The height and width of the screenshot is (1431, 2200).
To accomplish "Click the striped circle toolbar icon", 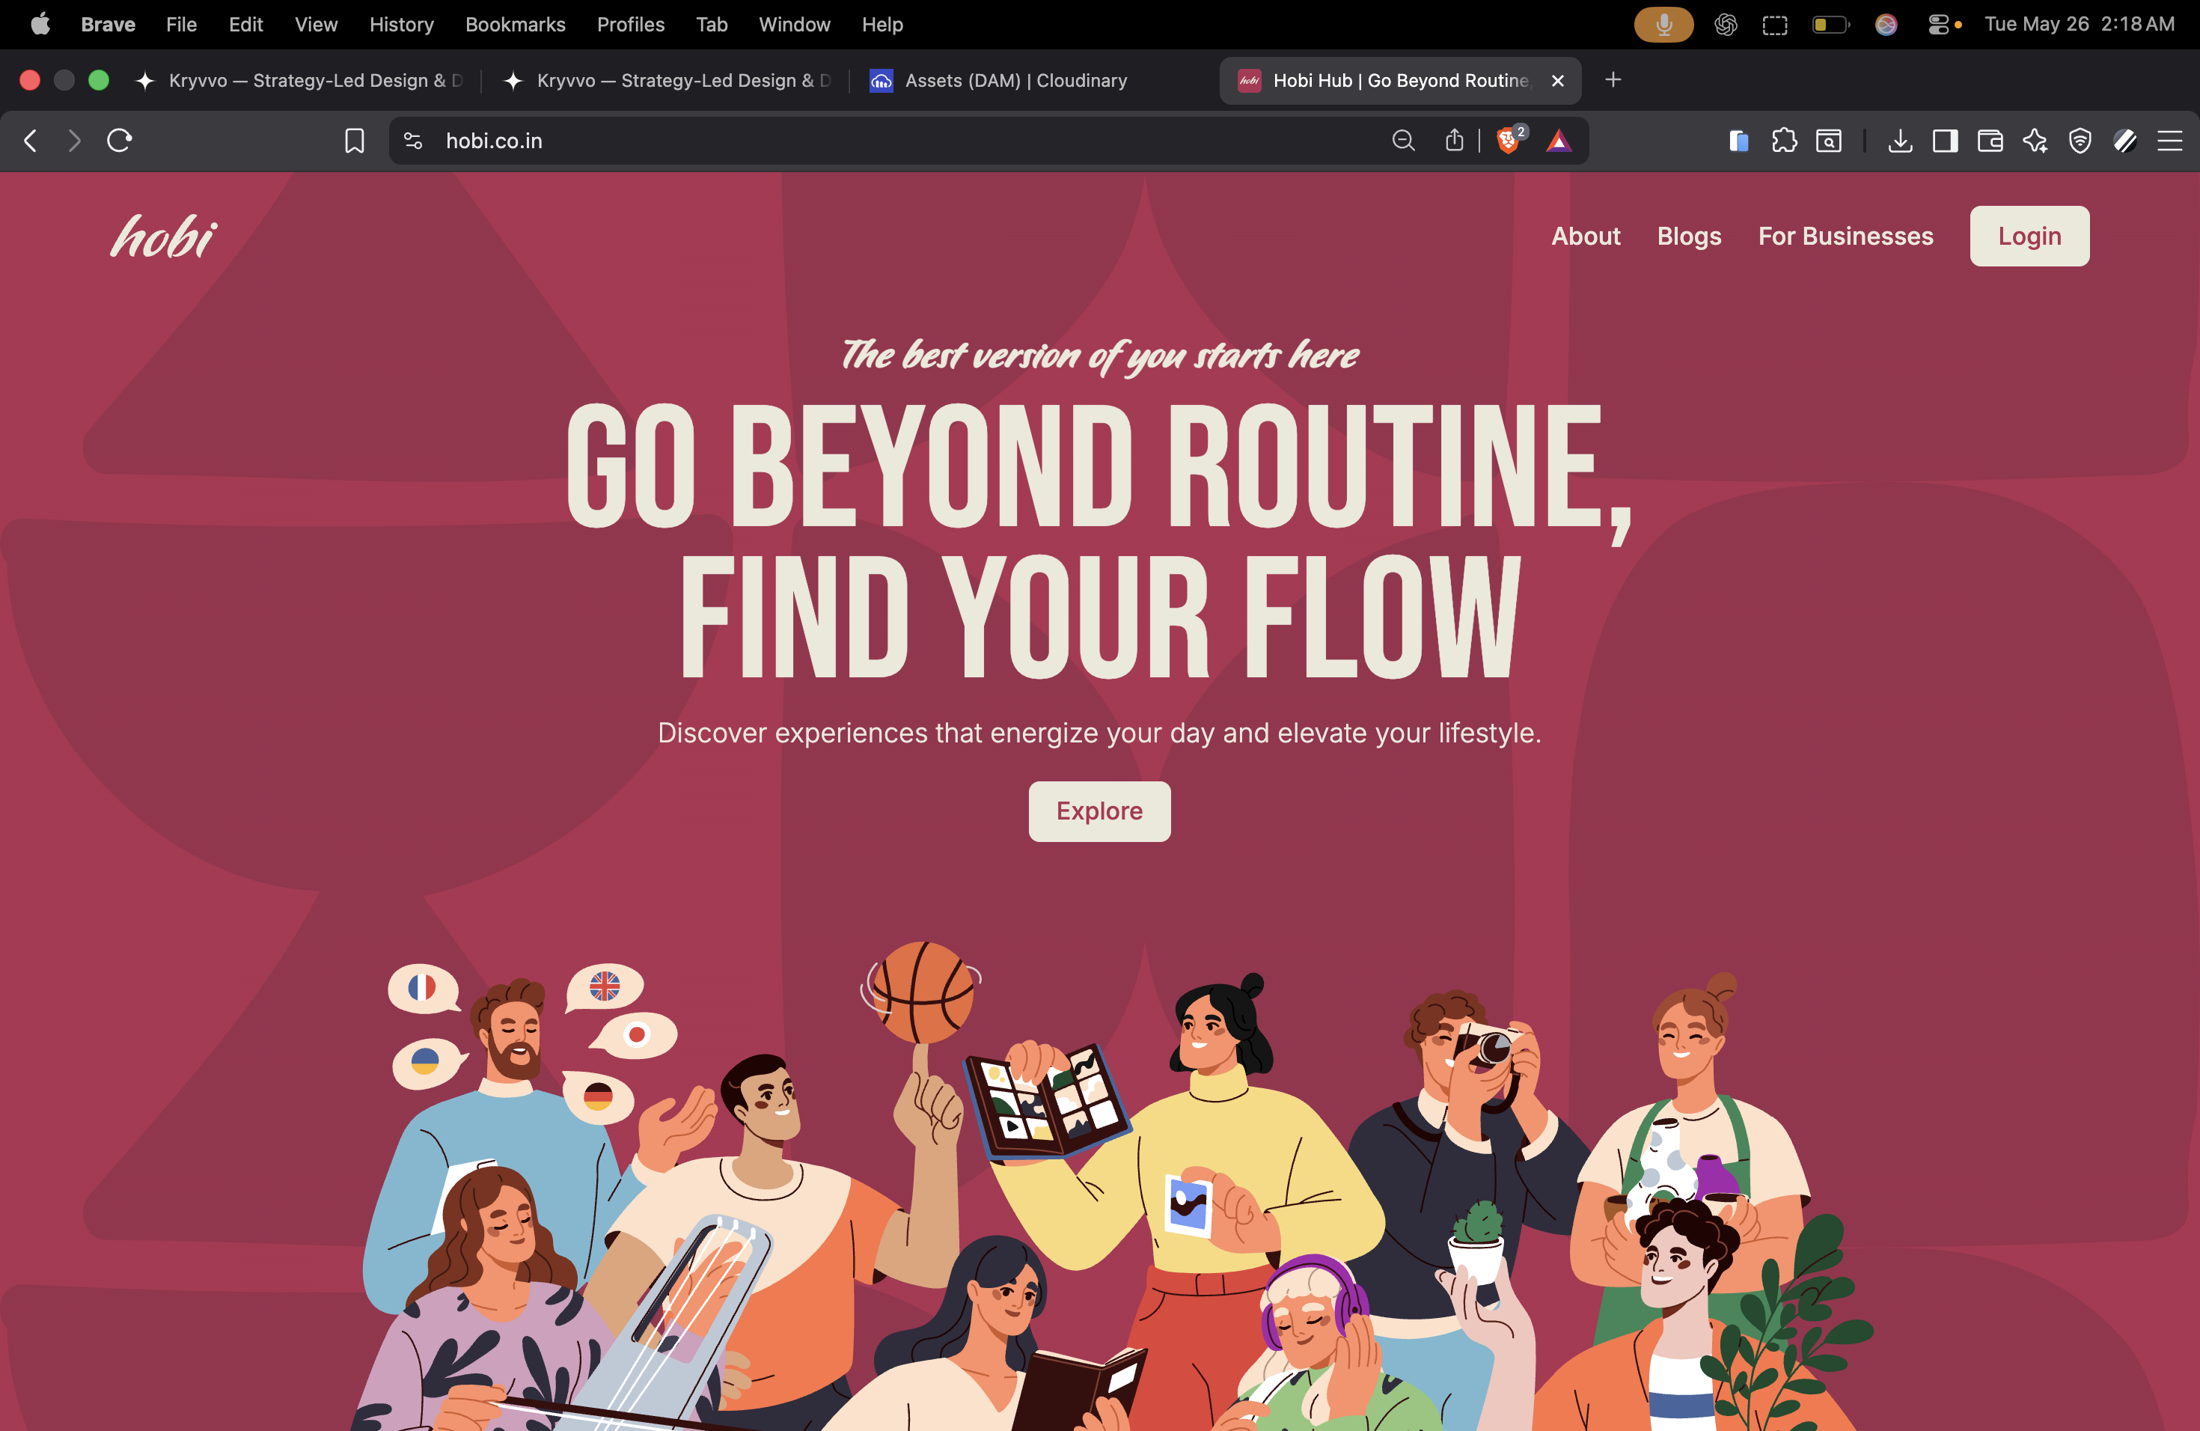I will 2125,141.
